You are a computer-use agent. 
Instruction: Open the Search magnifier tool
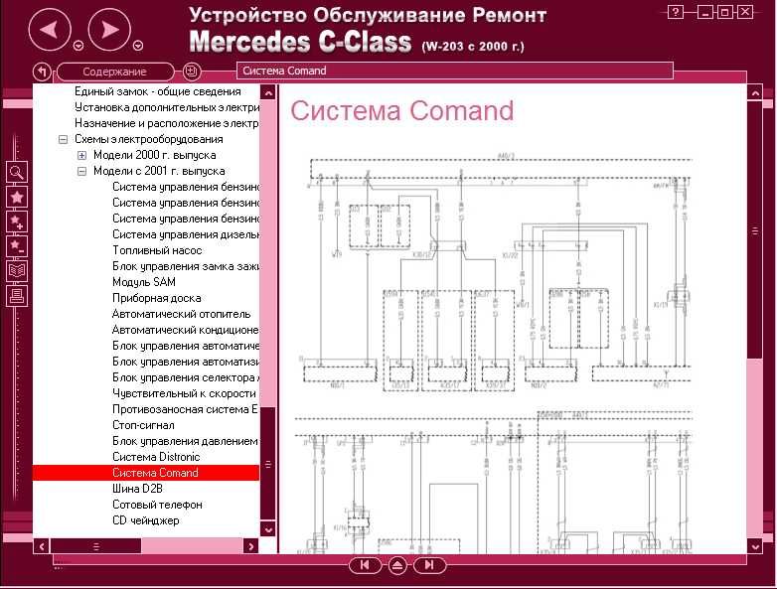point(16,172)
